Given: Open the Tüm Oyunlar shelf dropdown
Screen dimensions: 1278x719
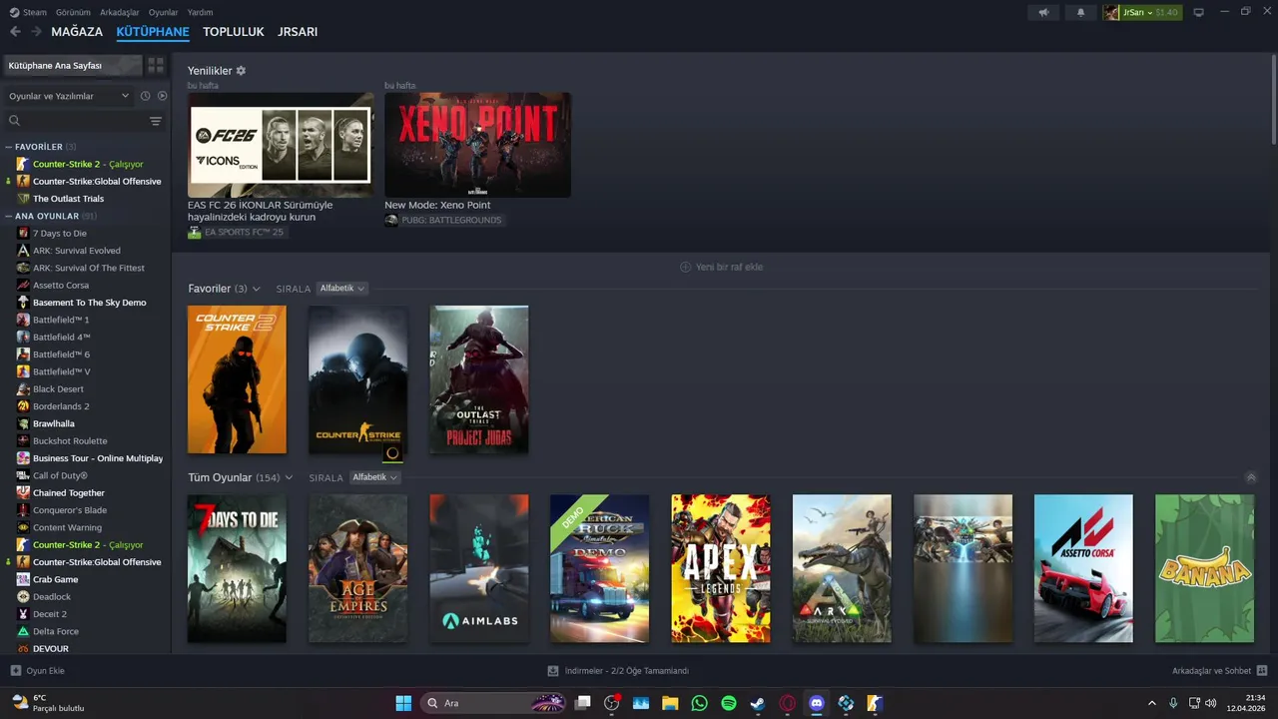Looking at the screenshot, I should [x=289, y=477].
